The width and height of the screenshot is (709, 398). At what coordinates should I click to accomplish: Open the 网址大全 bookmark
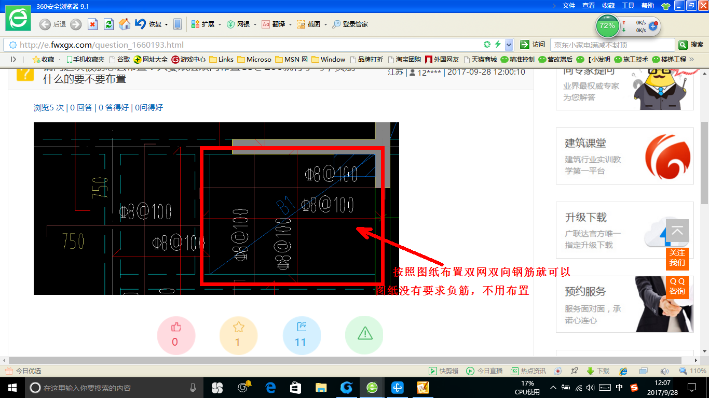pos(151,60)
